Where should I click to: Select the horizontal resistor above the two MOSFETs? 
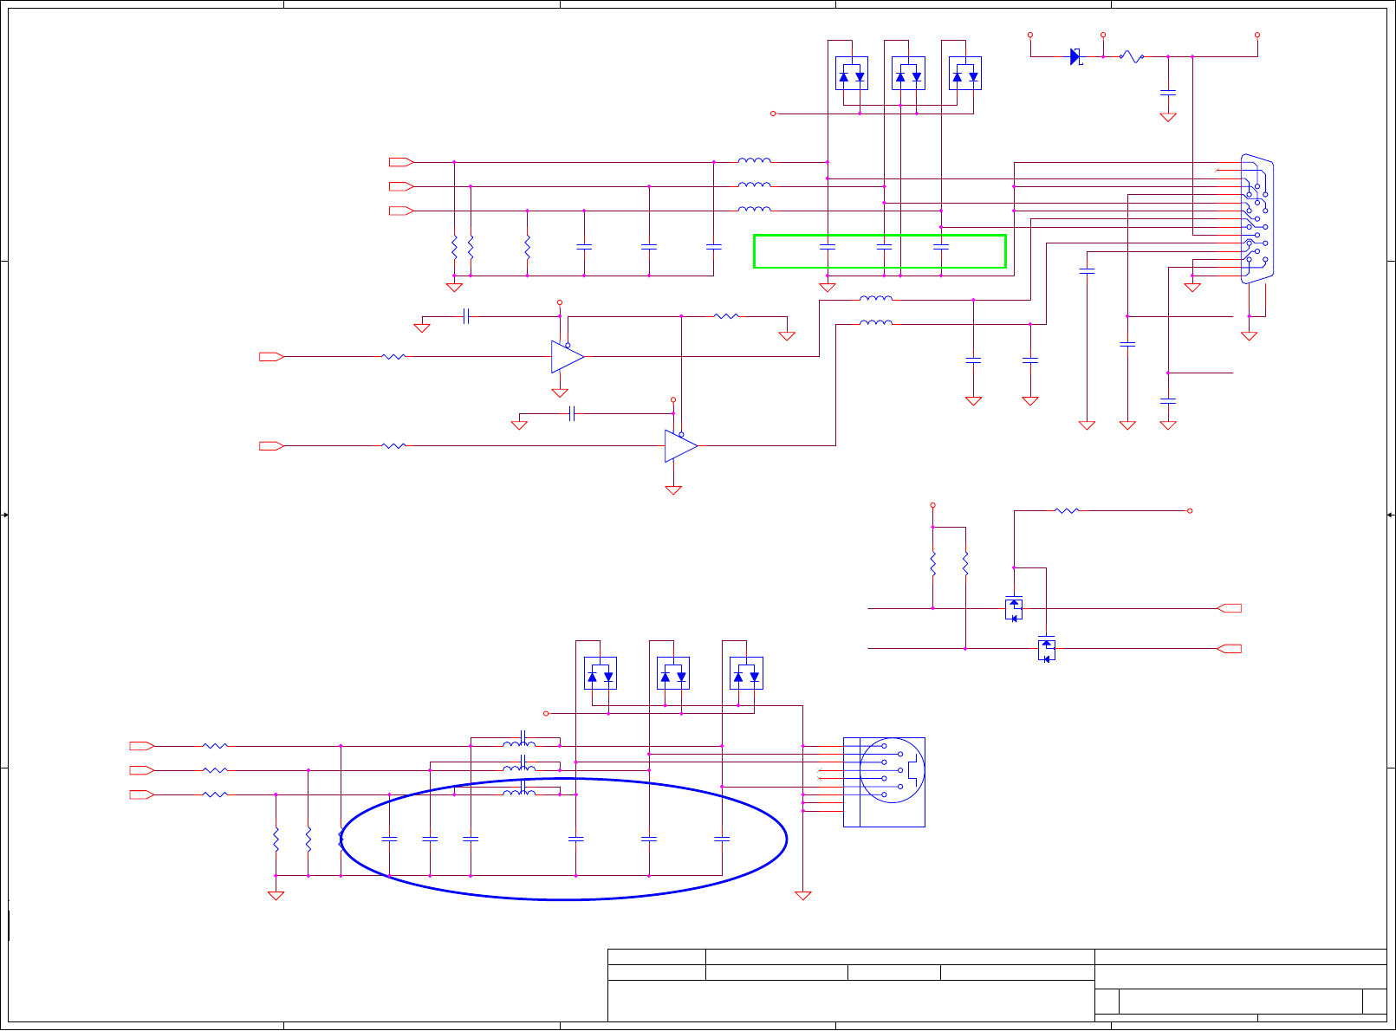(1067, 511)
